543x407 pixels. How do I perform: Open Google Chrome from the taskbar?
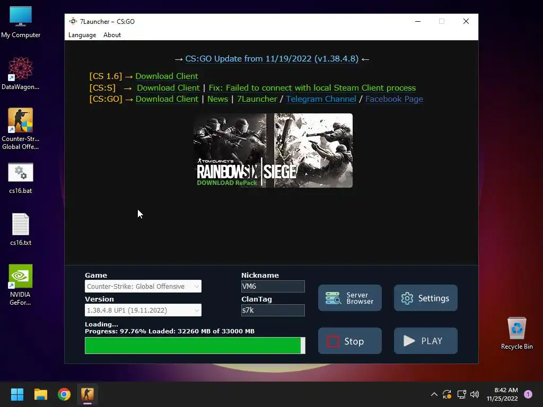tap(64, 394)
